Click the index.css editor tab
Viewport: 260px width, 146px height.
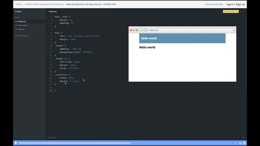52,11
